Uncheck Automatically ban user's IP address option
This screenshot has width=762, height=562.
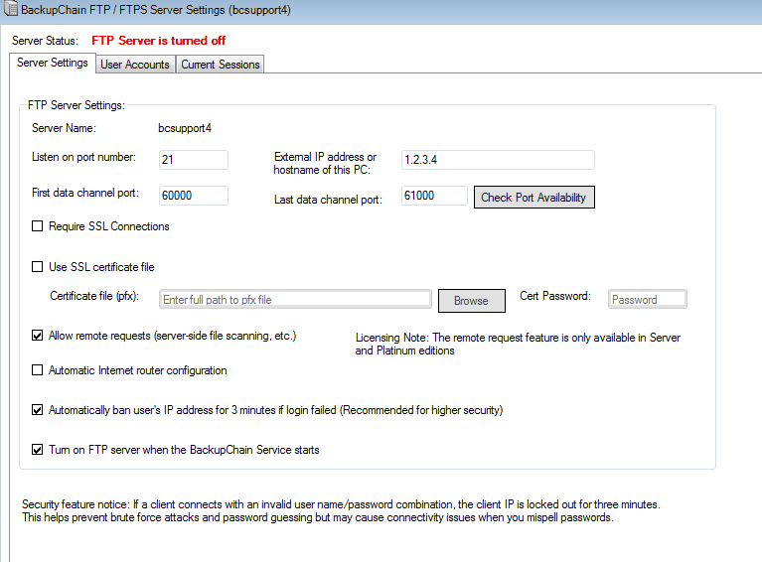38,410
